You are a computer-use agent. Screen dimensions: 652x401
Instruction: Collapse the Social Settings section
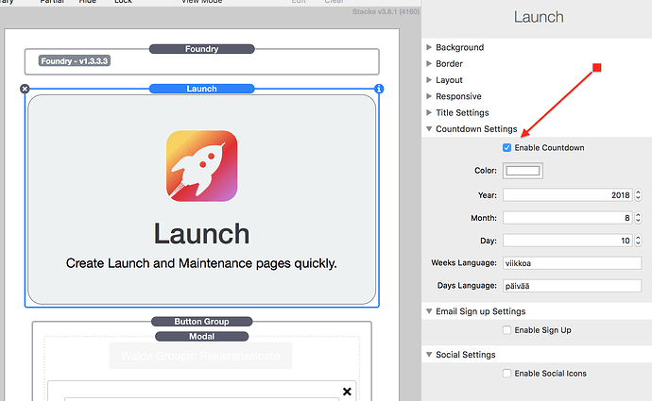429,355
